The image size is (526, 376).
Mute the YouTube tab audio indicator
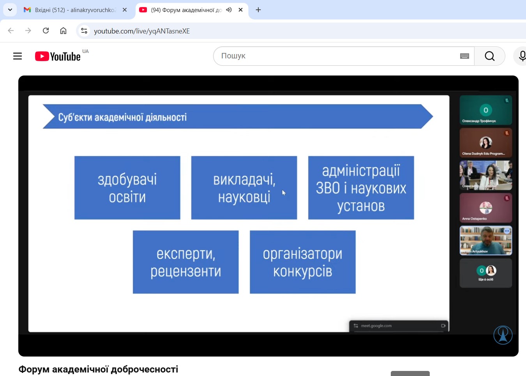[x=229, y=10]
